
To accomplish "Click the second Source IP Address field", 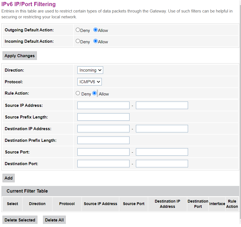I will pyautogui.click(x=162, y=105).
